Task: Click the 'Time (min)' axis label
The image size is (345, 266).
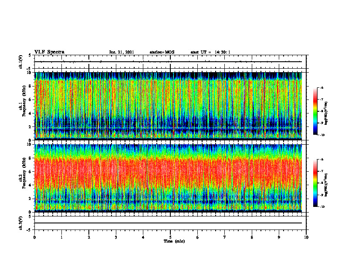Action: pos(174,241)
